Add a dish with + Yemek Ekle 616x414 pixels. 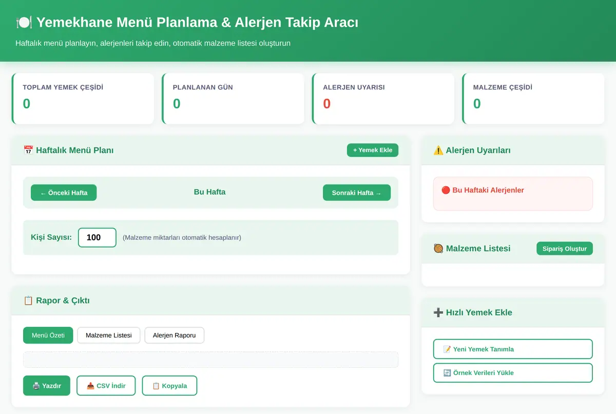[x=373, y=150]
